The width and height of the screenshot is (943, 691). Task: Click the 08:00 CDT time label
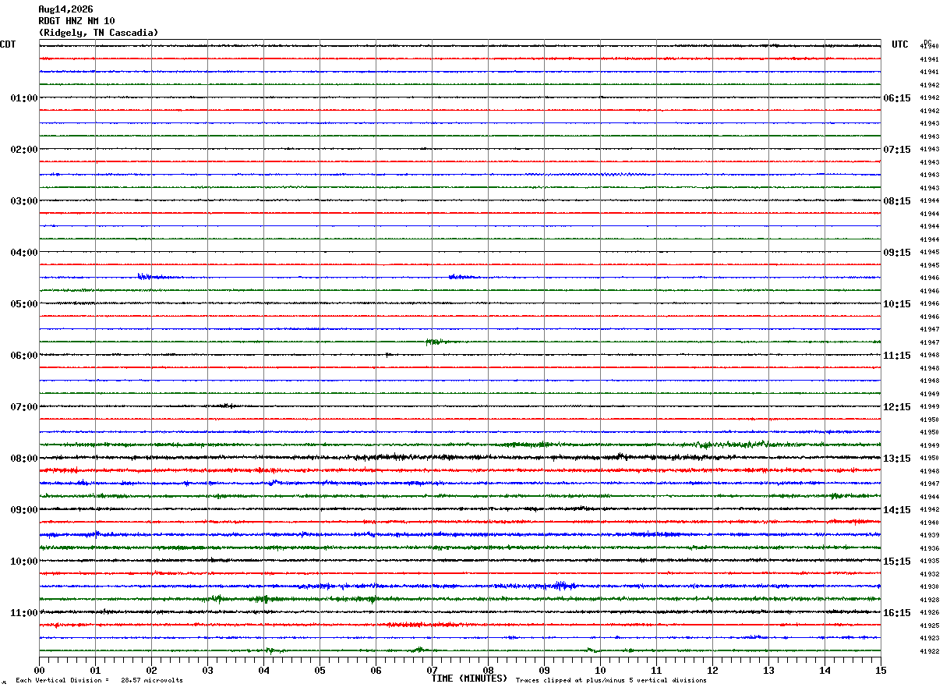(x=23, y=459)
